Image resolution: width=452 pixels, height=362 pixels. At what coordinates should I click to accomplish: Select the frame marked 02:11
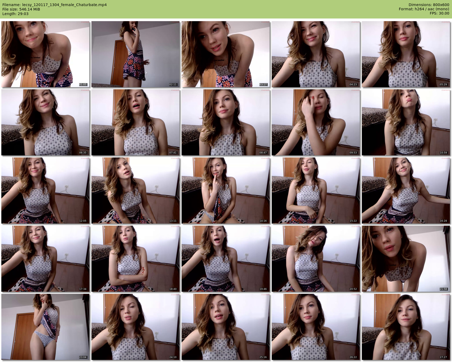135,54
